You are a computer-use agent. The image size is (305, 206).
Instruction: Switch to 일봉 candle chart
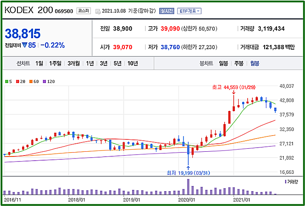(223, 63)
